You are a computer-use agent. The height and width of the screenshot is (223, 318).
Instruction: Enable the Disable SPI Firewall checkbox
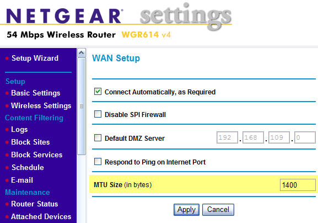pyautogui.click(x=98, y=114)
